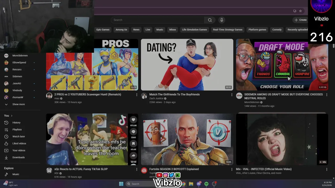Click mau channel avatar beside video title
Image resolution: width=335 pixels, height=188 pixels.
click(49, 96)
